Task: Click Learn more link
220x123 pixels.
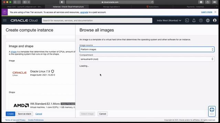Action: 207,12
